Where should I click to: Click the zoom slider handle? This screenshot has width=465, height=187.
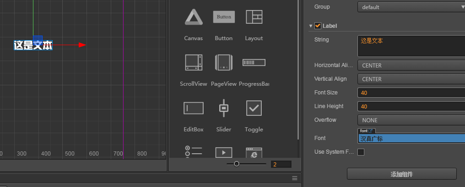click(x=236, y=164)
